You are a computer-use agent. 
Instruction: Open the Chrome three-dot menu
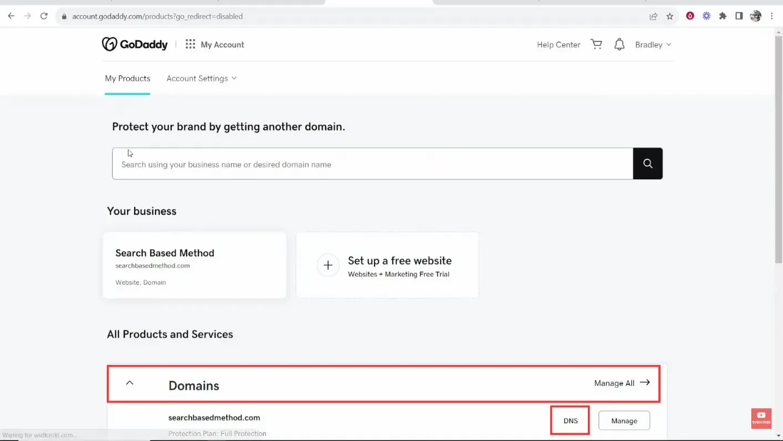pyautogui.click(x=771, y=16)
